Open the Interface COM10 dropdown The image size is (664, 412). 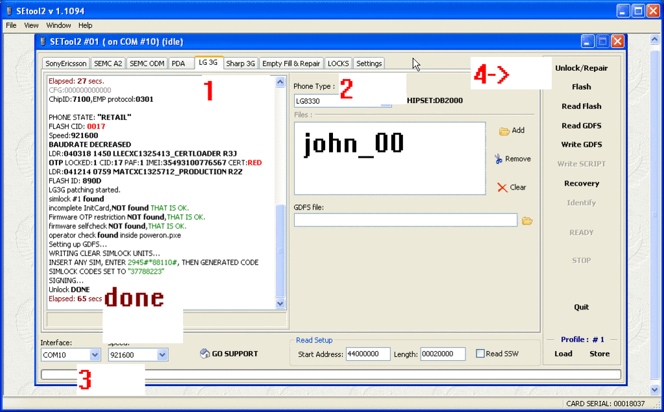(x=95, y=355)
